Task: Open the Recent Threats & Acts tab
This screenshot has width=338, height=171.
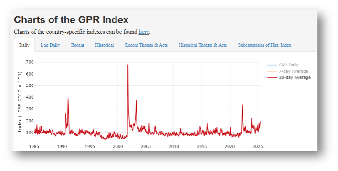Action: coord(146,45)
